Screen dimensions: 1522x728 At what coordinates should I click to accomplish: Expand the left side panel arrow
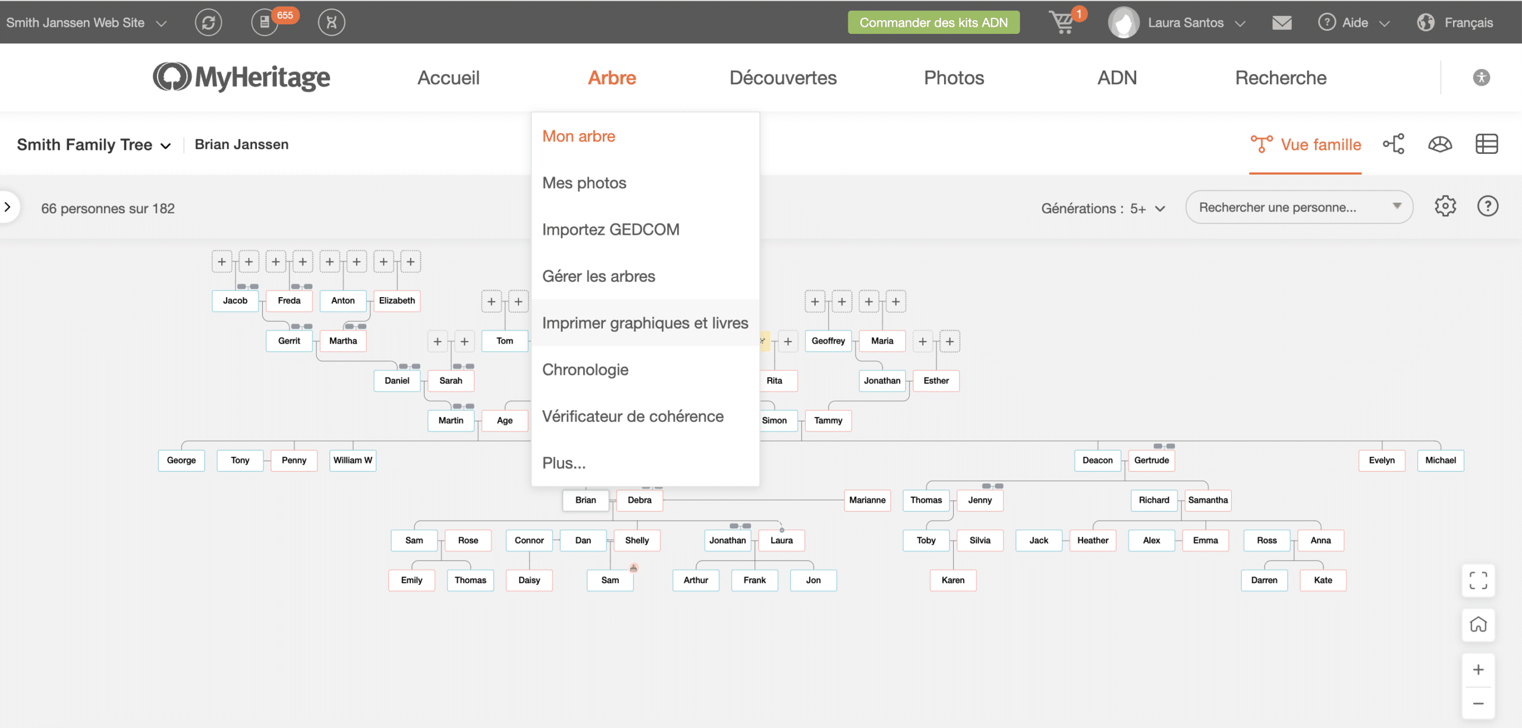click(x=8, y=207)
